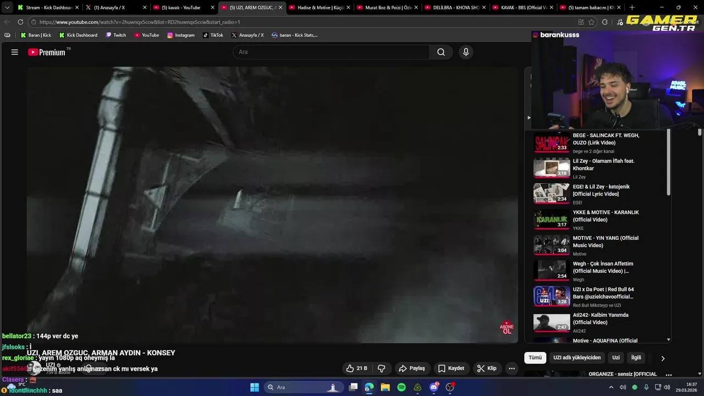
Task: Reload the page with refresh icon
Action: click(x=20, y=22)
